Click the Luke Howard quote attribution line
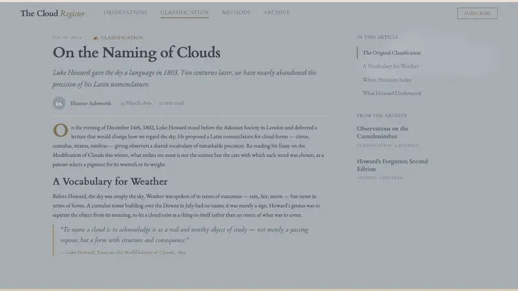The width and height of the screenshot is (518, 291). 123,252
